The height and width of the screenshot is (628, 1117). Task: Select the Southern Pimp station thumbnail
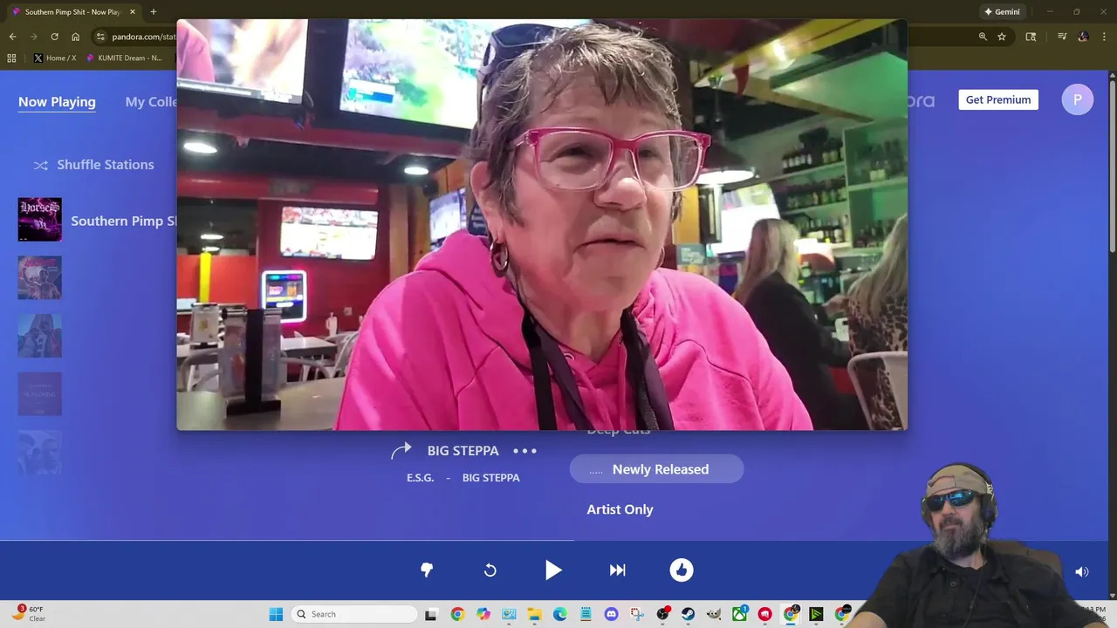tap(40, 219)
